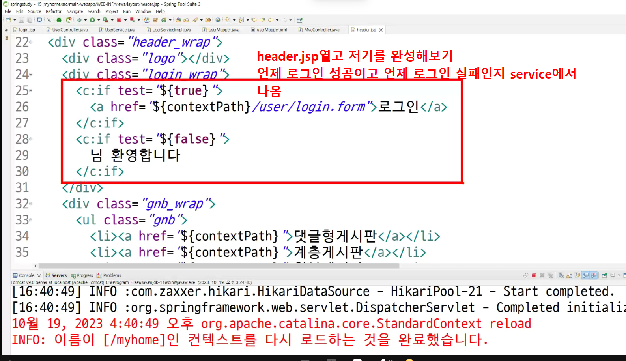Click the Forward navigation arrow icon
The height and width of the screenshot is (361, 626).
click(x=284, y=20)
